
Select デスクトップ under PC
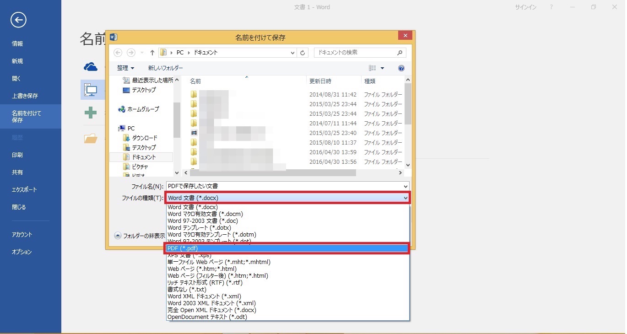click(140, 148)
